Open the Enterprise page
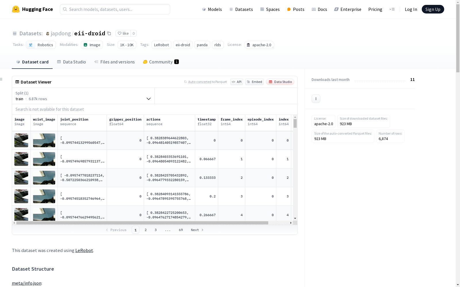The width and height of the screenshot is (460, 287). click(348, 9)
